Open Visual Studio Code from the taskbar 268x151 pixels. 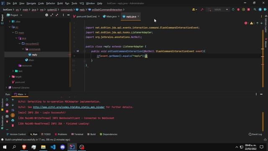coord(53,147)
